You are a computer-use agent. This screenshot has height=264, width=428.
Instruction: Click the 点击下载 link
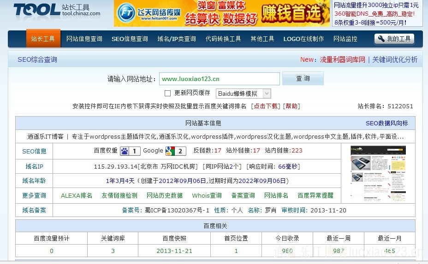[x=265, y=106]
